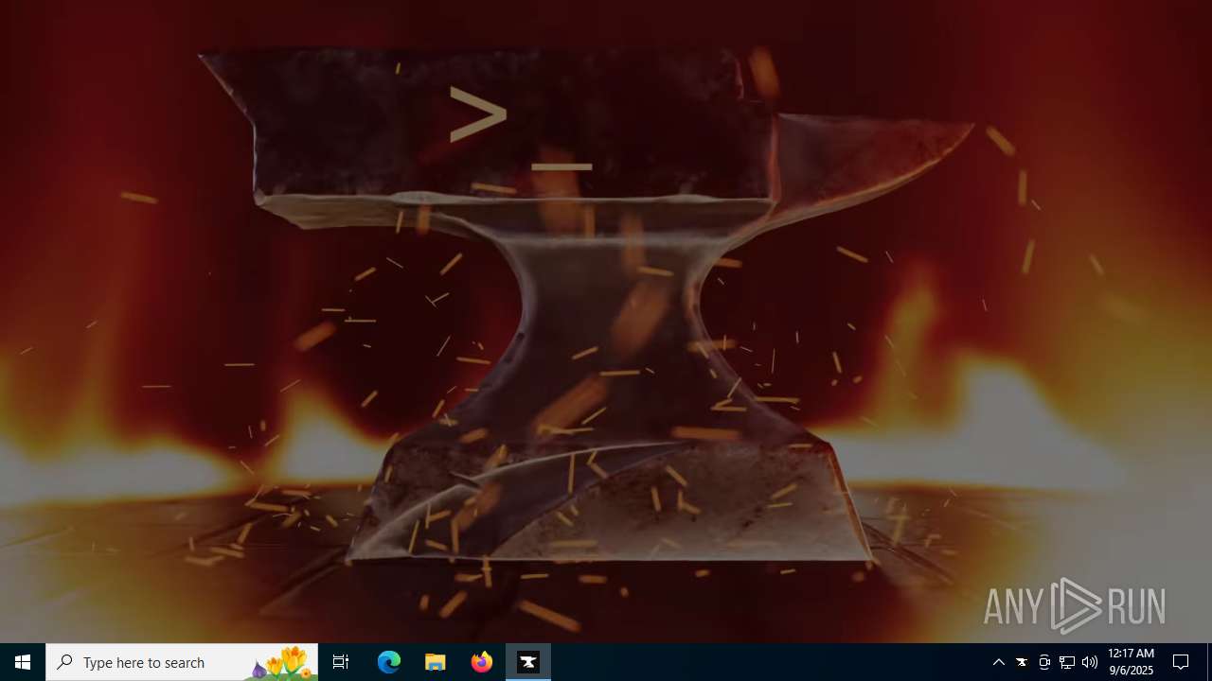
Task: Open the Windows Start menu
Action: click(23, 662)
